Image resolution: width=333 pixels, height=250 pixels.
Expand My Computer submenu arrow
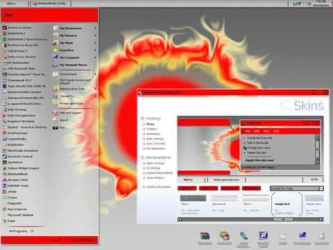coord(95,58)
